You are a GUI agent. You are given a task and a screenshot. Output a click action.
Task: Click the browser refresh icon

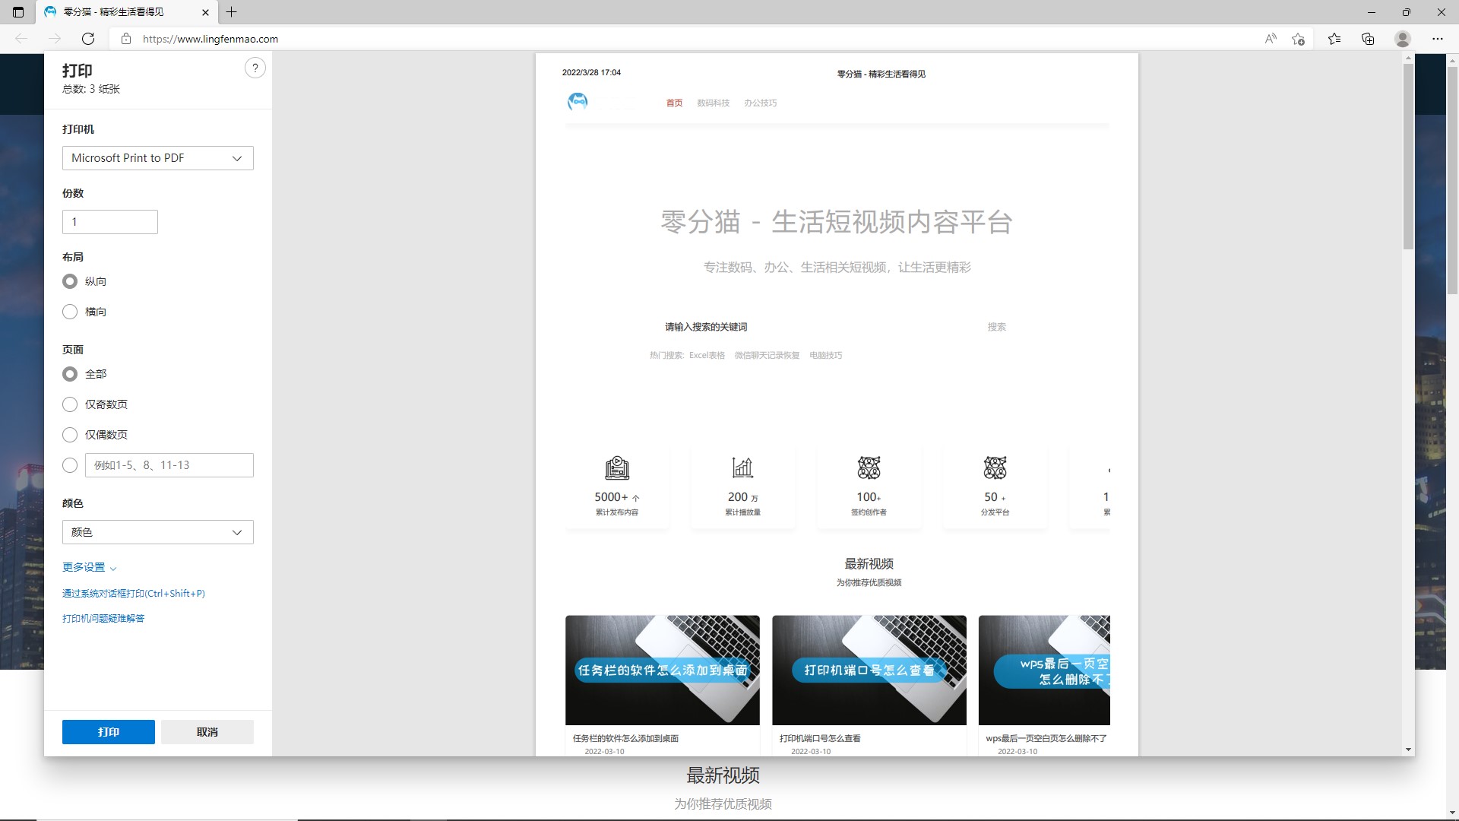[88, 39]
